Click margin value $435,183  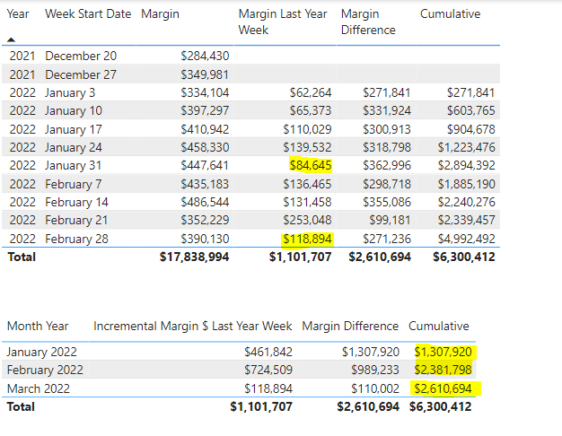click(x=205, y=184)
